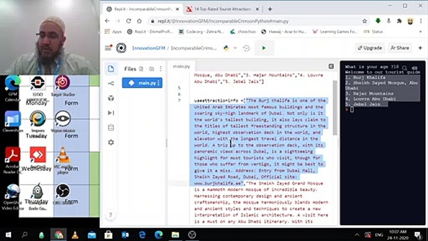Click the IncomparableCrims... repl name
Viewport: 428px width, 241px height.
[x=194, y=48]
